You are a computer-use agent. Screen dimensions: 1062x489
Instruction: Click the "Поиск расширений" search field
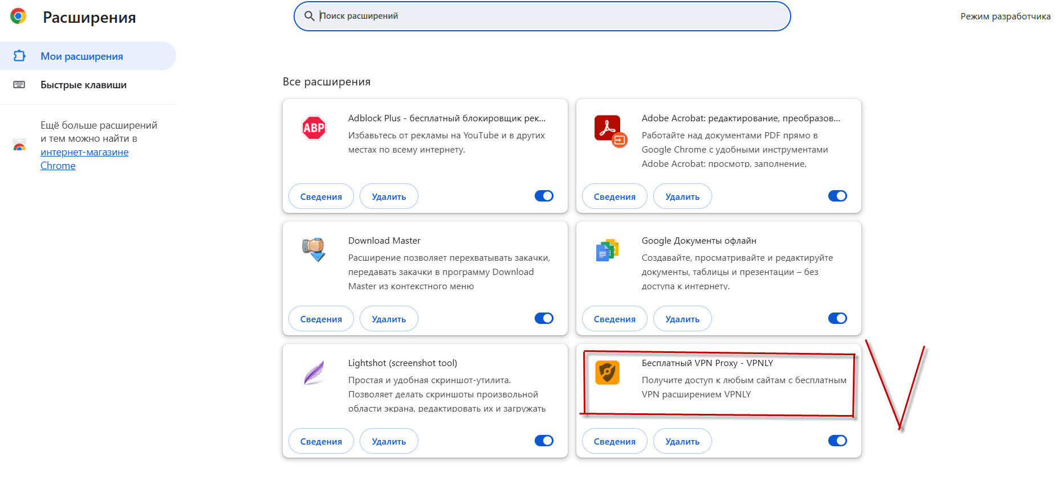(x=542, y=16)
